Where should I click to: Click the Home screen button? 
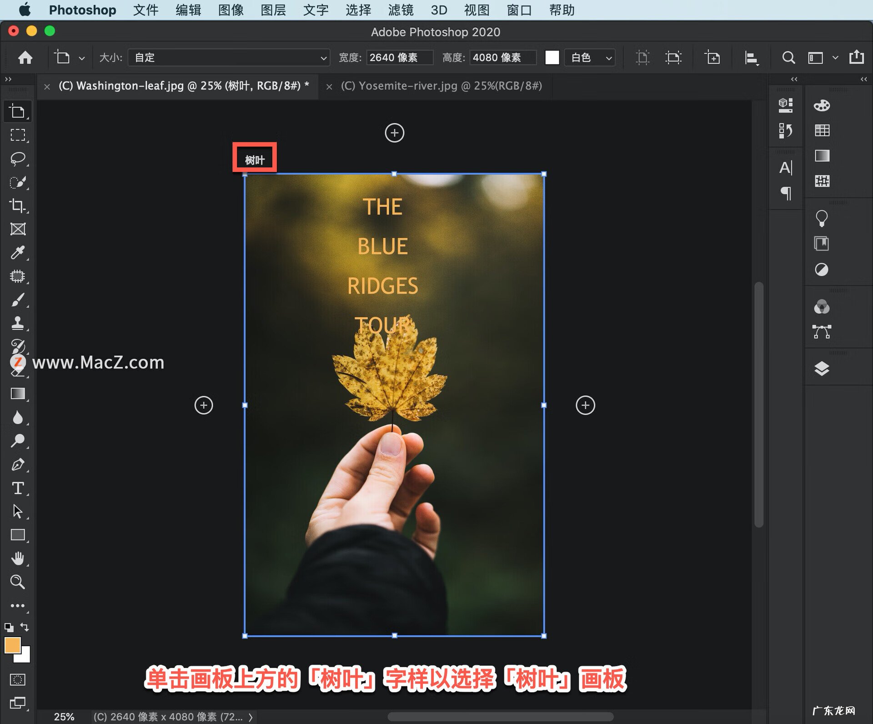point(25,58)
